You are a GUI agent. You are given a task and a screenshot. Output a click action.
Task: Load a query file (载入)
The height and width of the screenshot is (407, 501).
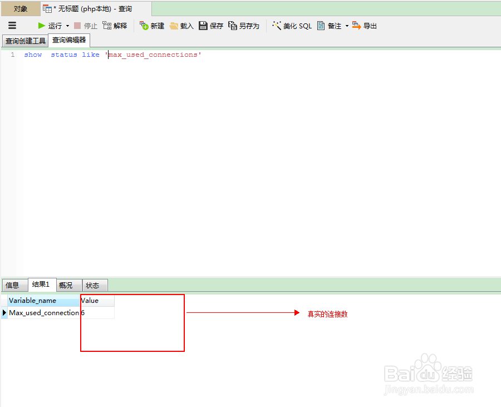pos(181,26)
